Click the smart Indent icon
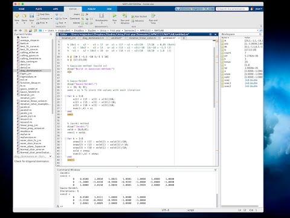Screen dimensions: 290x218 click(83, 23)
